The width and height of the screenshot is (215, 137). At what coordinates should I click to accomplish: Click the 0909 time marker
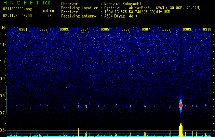point(187,29)
